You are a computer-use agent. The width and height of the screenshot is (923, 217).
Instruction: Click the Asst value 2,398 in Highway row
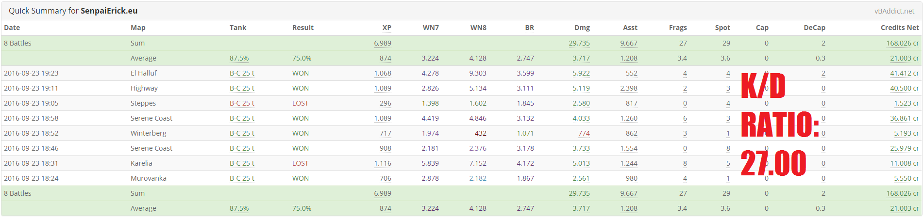pyautogui.click(x=629, y=88)
